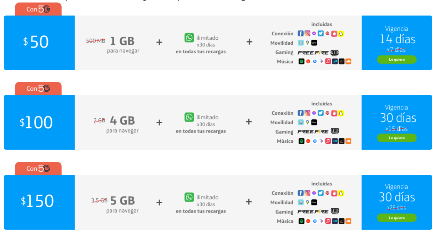The width and height of the screenshot is (435, 234).
Task: Choose Lo quiero for the $100 plan
Action: pos(397,138)
